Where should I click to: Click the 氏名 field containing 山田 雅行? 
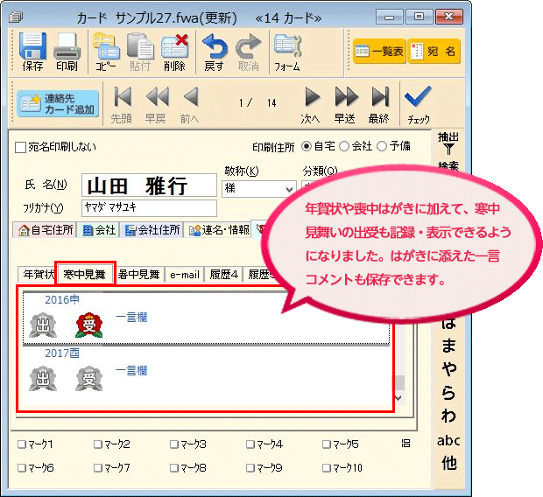pos(148,186)
